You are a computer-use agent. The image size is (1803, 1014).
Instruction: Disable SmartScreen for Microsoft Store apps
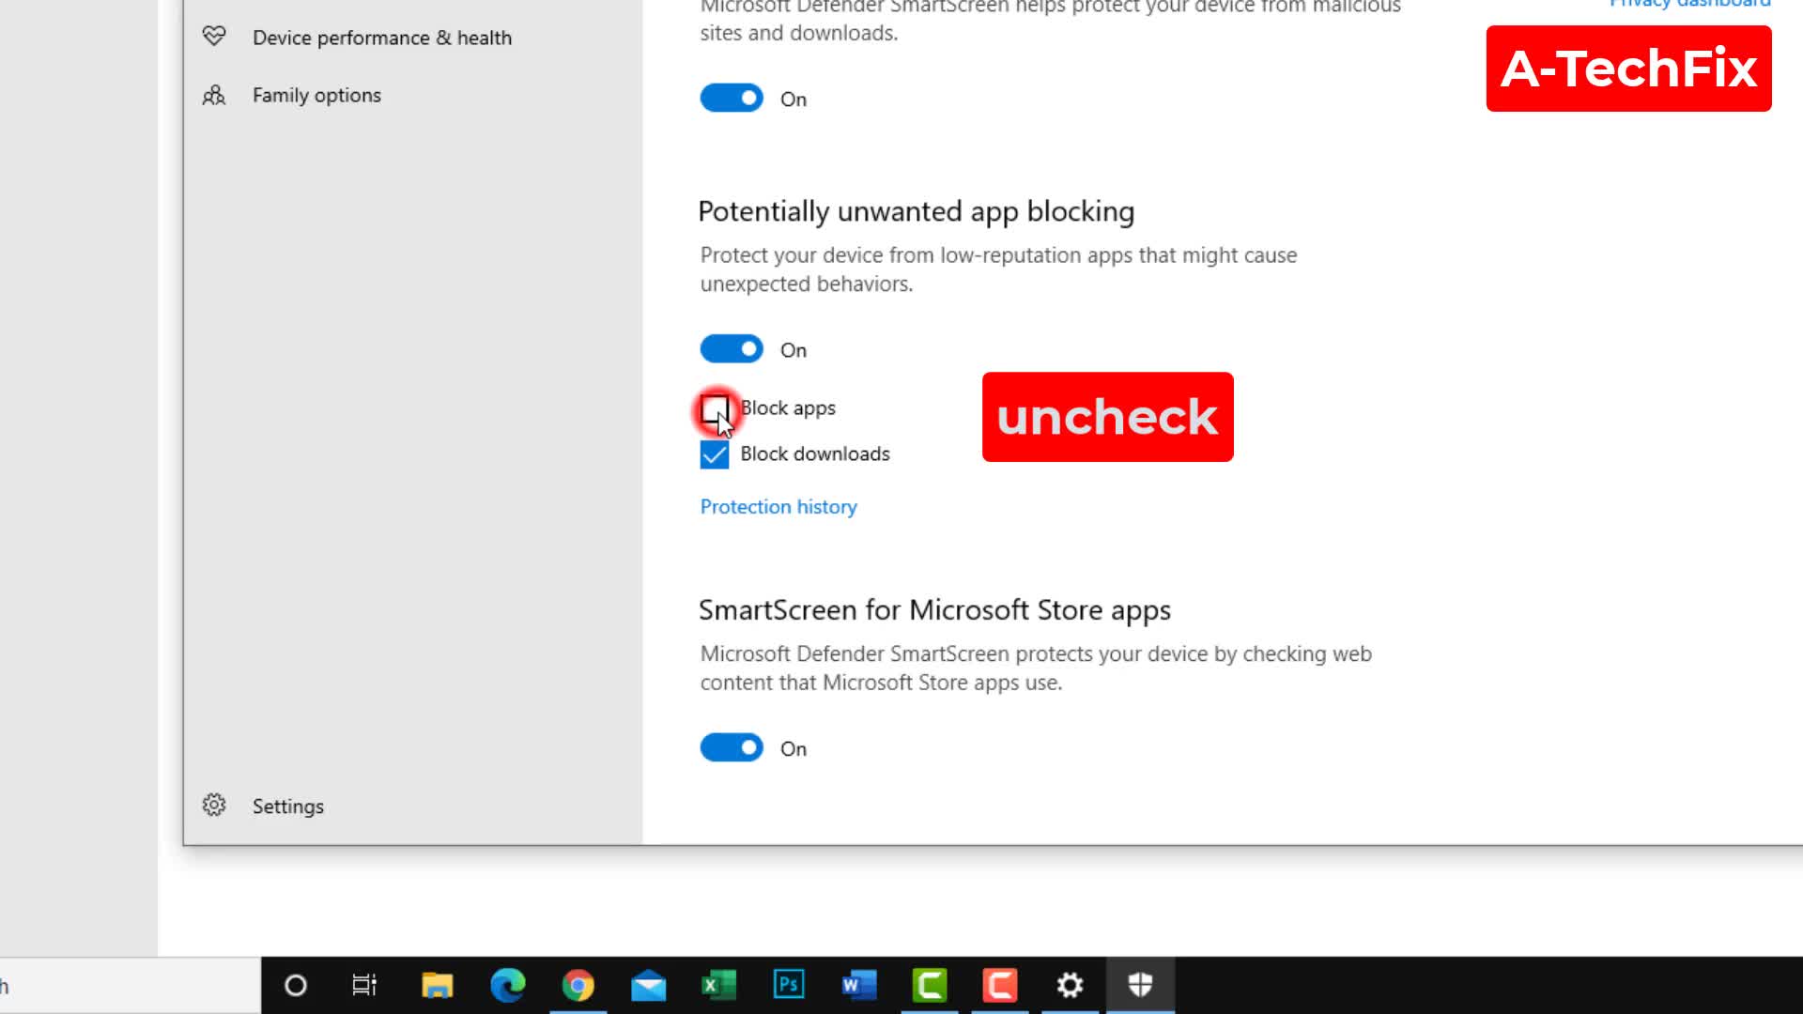[732, 747]
